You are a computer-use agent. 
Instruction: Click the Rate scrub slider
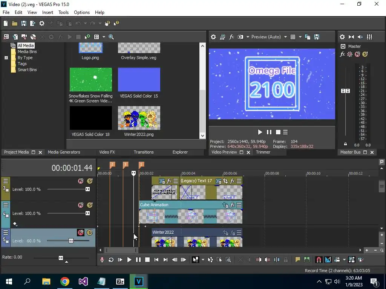(x=61, y=258)
